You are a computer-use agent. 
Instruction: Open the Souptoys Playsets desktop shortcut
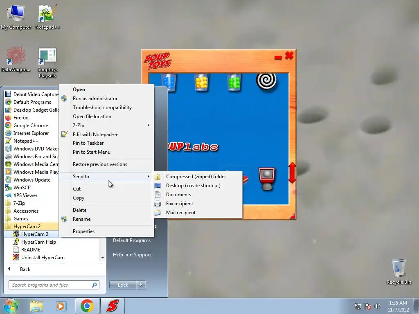tap(47, 63)
